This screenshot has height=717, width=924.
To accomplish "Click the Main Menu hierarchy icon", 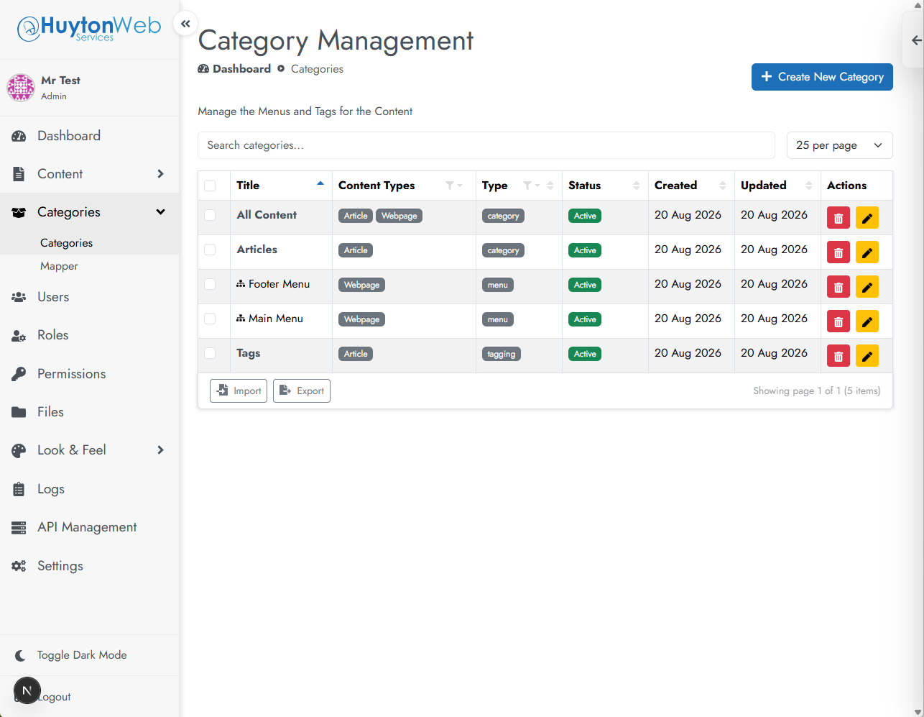I will click(x=241, y=319).
